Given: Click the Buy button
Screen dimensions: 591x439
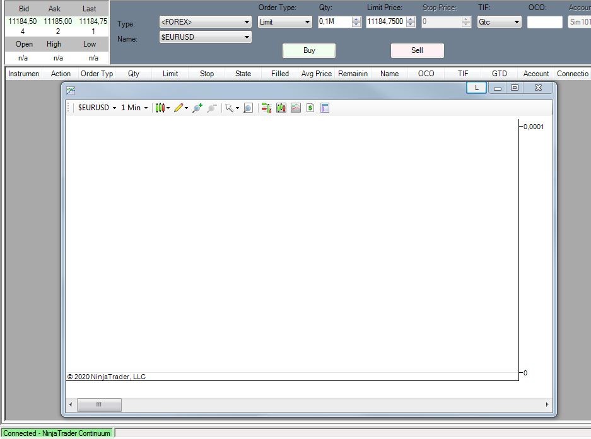Looking at the screenshot, I should pyautogui.click(x=309, y=50).
